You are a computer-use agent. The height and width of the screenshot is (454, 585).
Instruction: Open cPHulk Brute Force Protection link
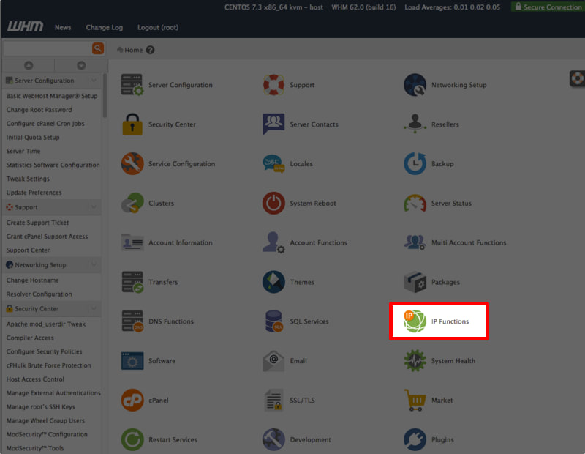pyautogui.click(x=48, y=365)
